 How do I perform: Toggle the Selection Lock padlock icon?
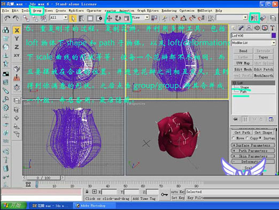pos(87,192)
